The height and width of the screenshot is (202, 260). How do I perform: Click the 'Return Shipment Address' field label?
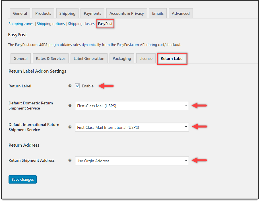point(32,160)
